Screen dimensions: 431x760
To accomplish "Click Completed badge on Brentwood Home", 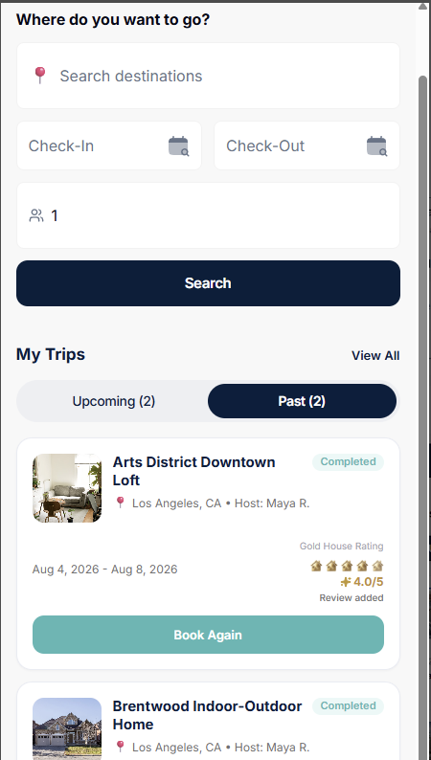I will (x=348, y=705).
